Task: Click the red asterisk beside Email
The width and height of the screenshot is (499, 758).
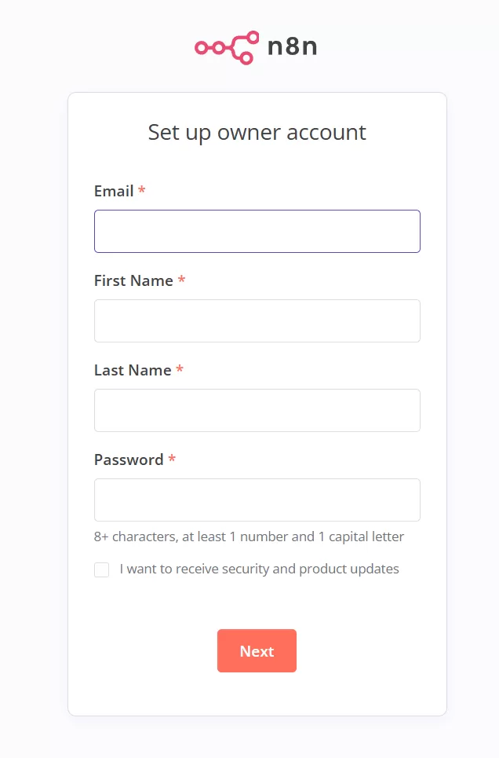Action: [142, 190]
